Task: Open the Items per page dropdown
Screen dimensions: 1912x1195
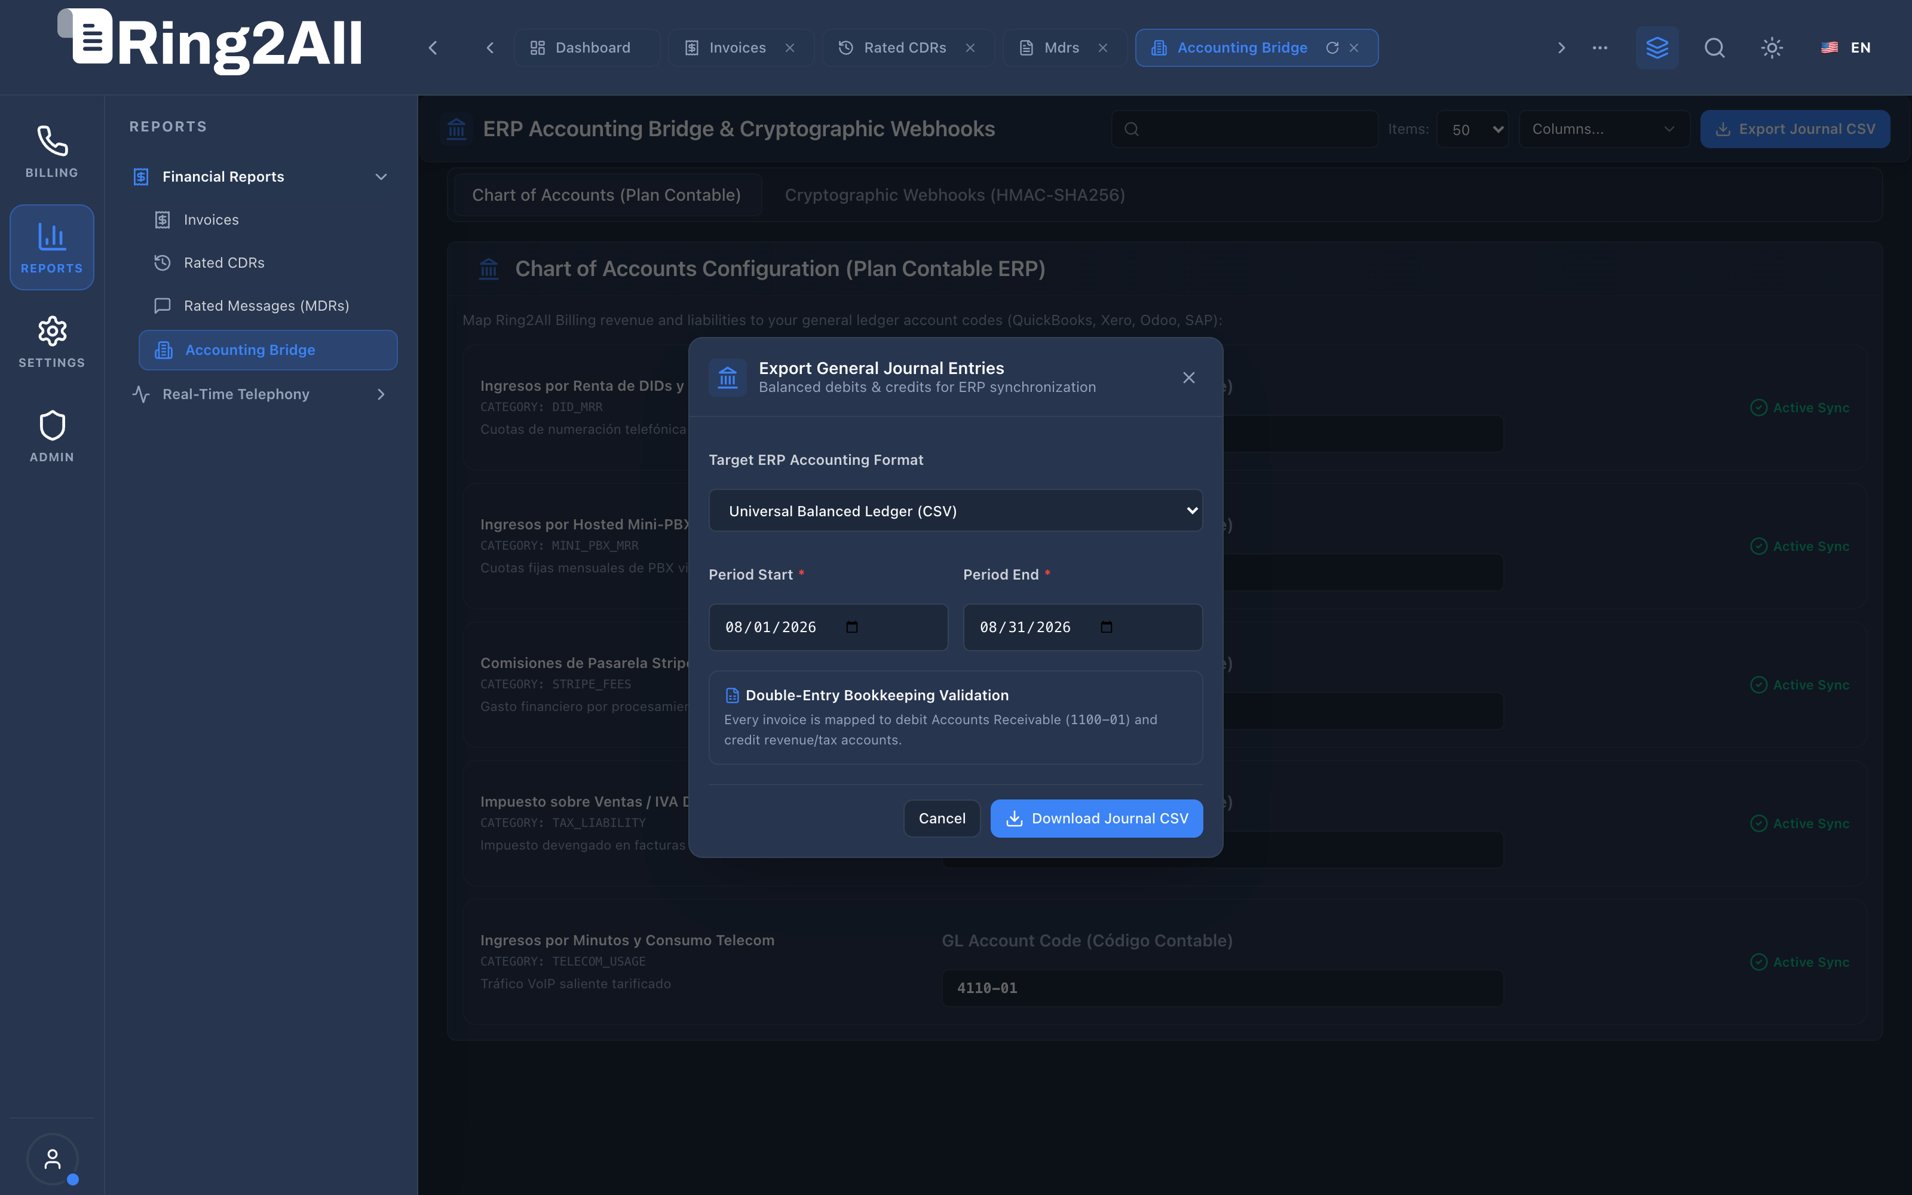Action: point(1472,129)
